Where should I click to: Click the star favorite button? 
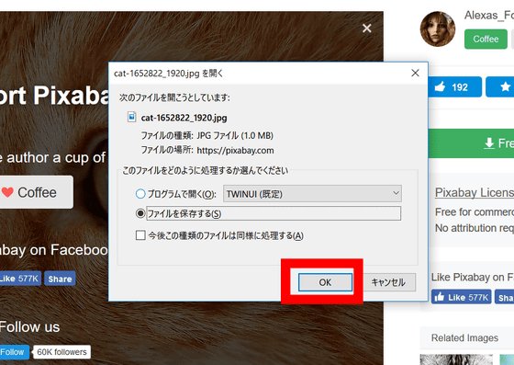[x=500, y=87]
